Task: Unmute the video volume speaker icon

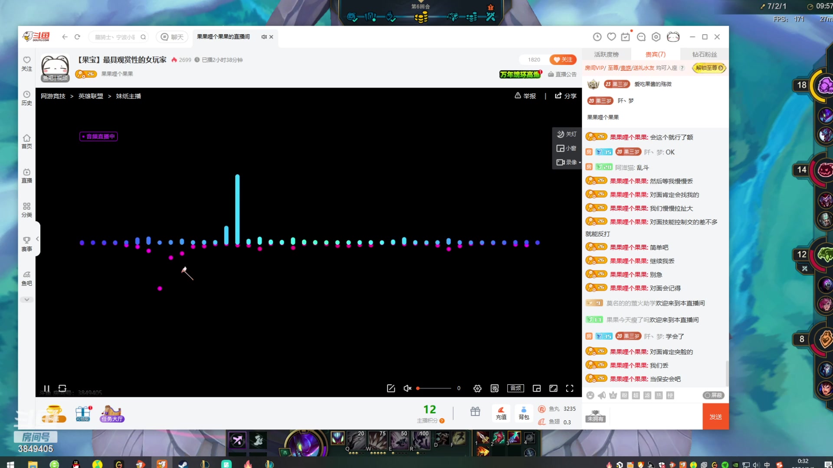Action: coord(407,388)
